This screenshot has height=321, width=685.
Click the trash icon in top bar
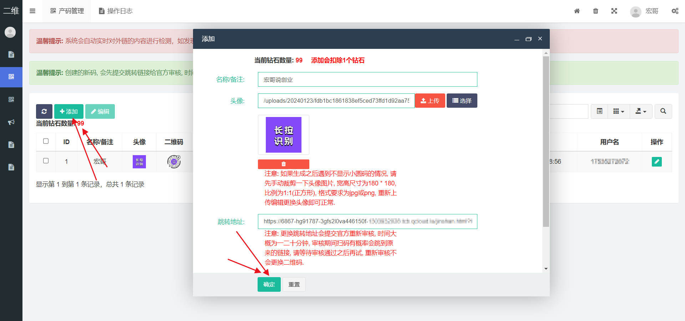595,11
